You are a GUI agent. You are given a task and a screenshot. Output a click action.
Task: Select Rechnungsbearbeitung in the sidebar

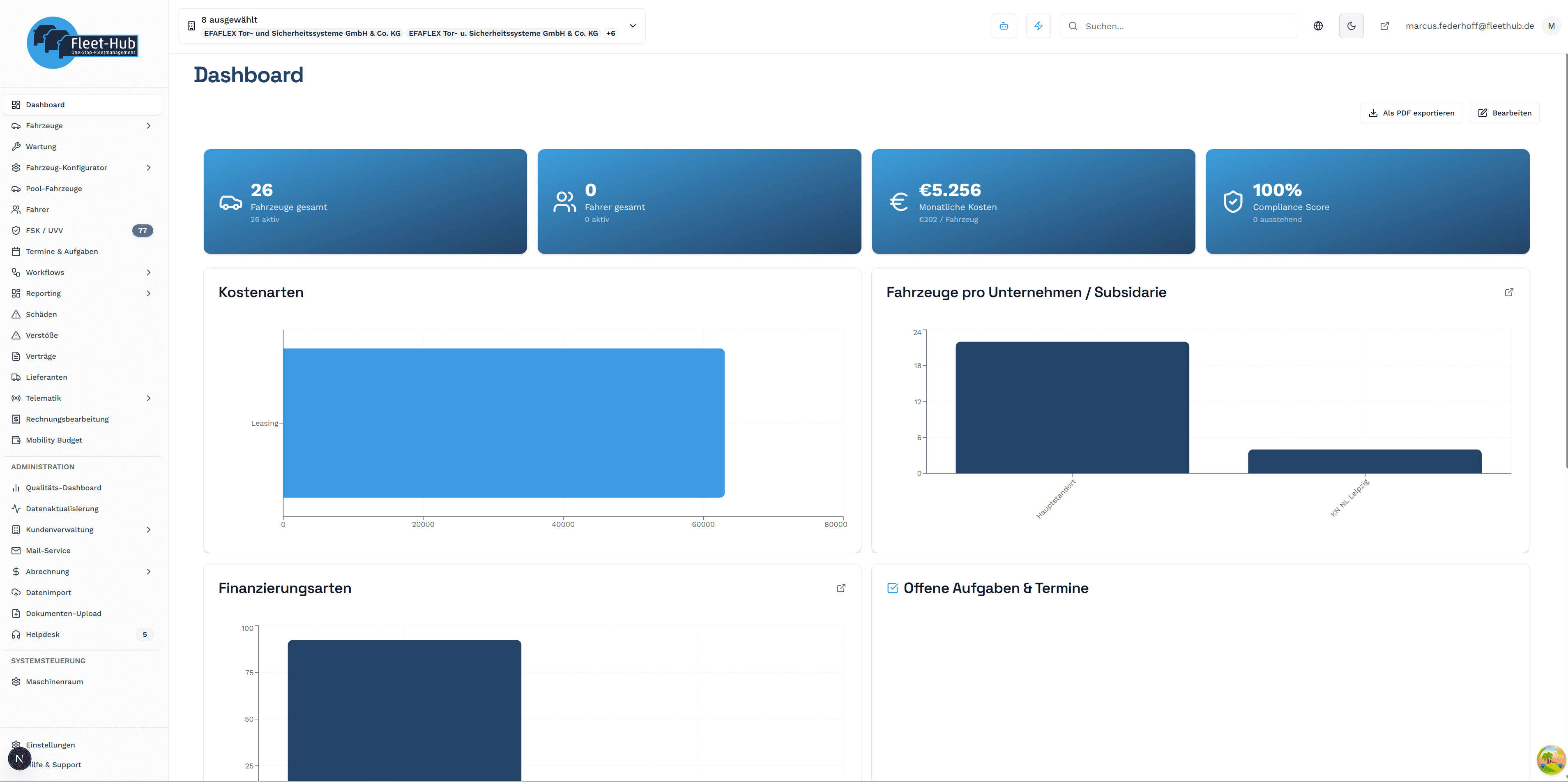pos(67,418)
